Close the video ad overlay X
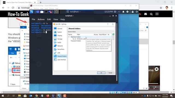The width and height of the screenshot is (175, 98). [157, 69]
